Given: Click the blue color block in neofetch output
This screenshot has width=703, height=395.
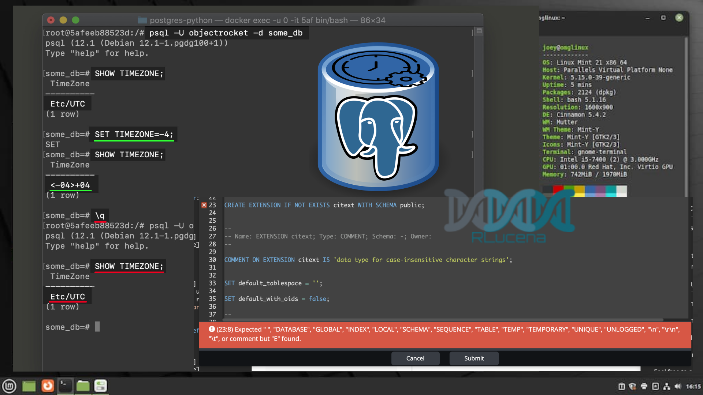Looking at the screenshot, I should (590, 191).
